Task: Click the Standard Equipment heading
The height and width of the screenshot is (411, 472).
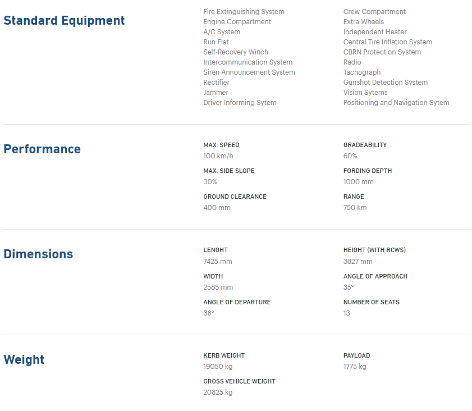Action: (64, 21)
